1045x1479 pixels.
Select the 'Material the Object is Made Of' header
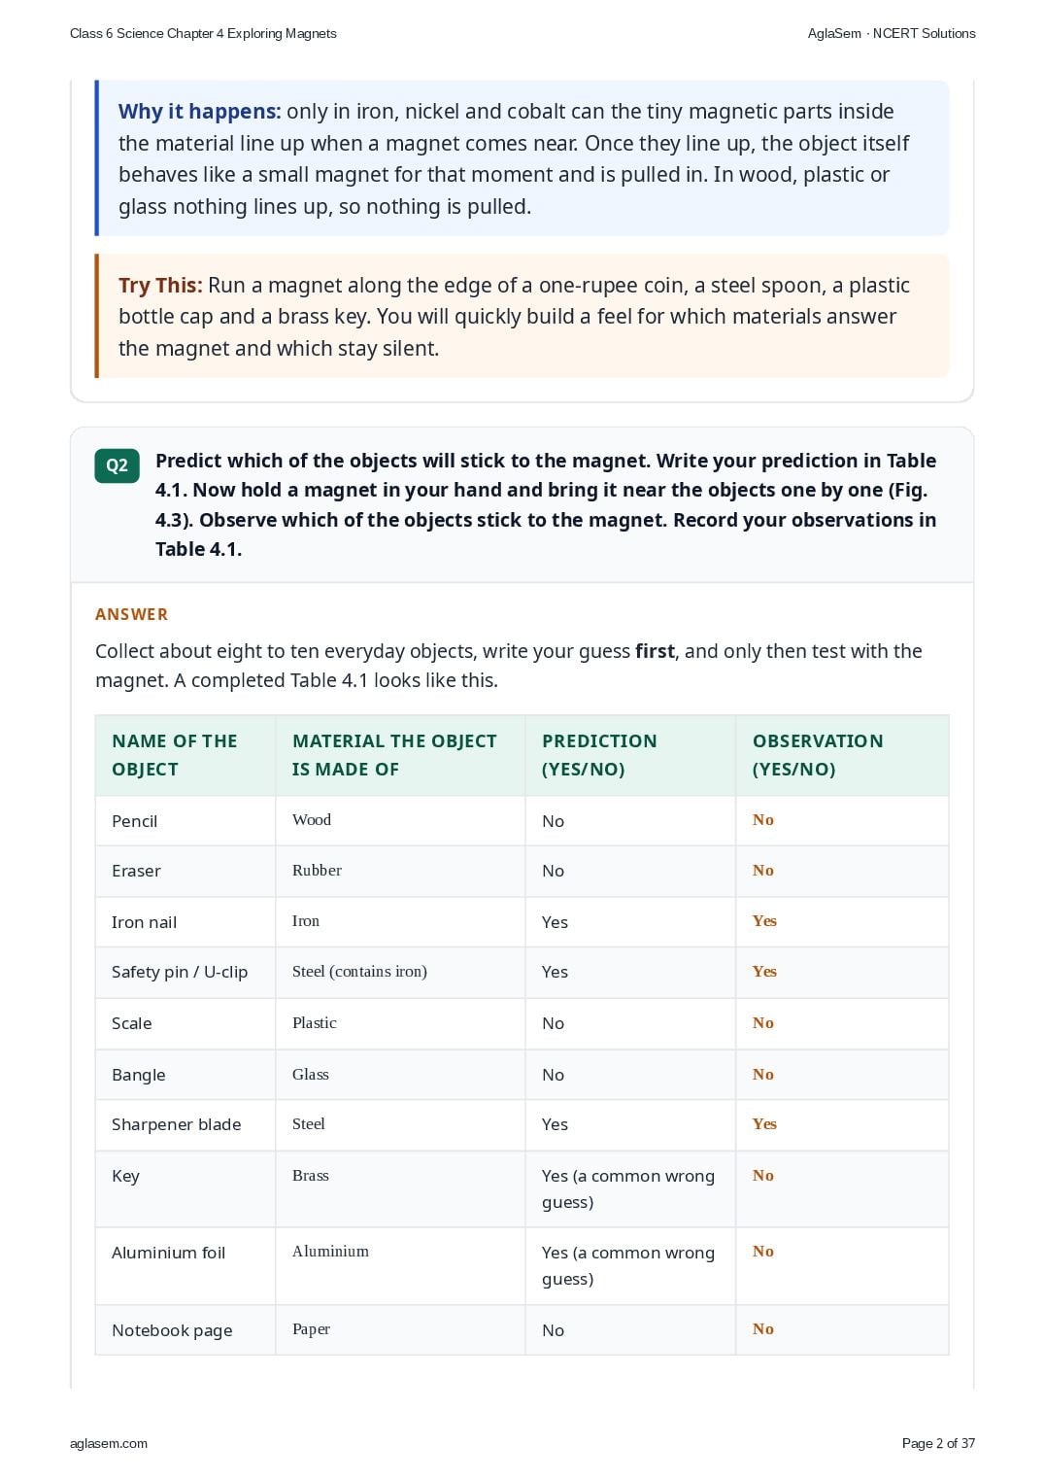pyautogui.click(x=400, y=755)
